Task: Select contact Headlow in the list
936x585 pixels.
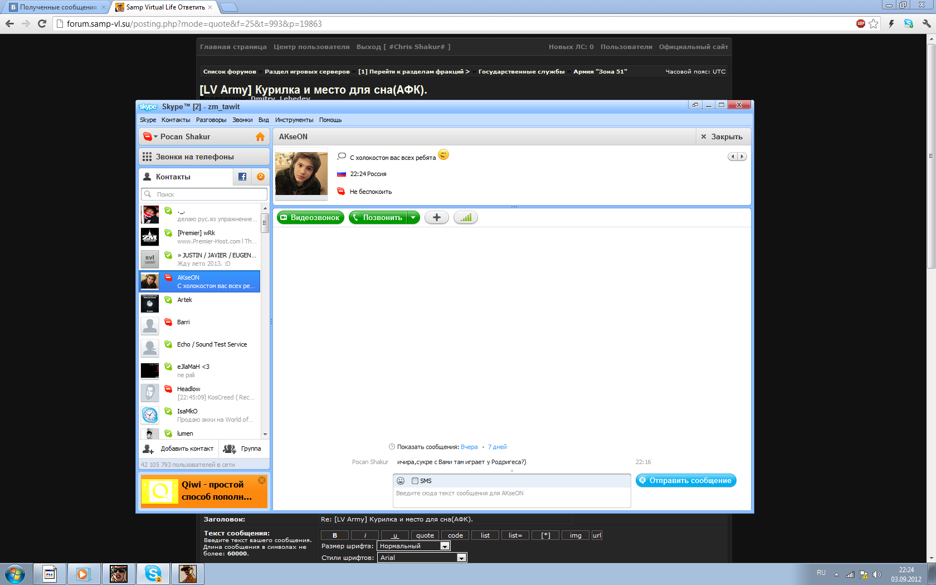Action: coord(199,393)
